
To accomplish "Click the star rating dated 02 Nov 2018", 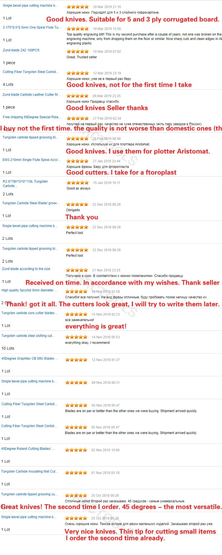I will tap(76, 450).
